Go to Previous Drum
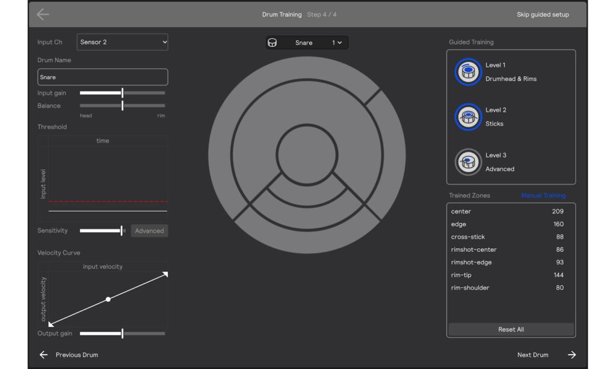The image size is (616, 369). tap(76, 355)
